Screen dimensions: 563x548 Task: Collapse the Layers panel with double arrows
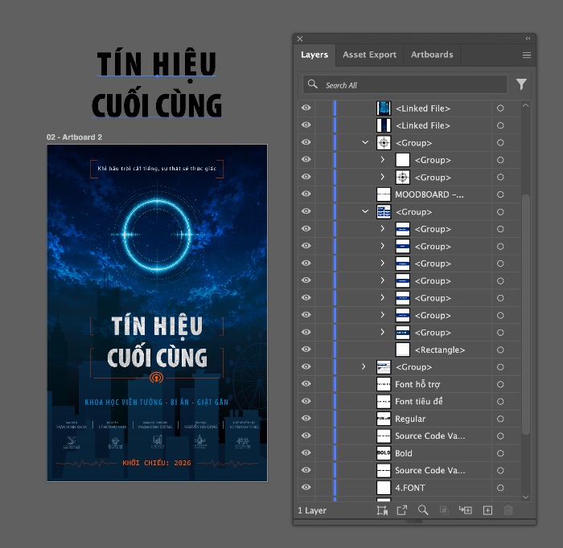coord(528,39)
